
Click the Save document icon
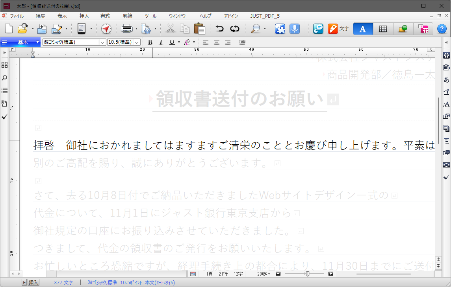point(42,28)
